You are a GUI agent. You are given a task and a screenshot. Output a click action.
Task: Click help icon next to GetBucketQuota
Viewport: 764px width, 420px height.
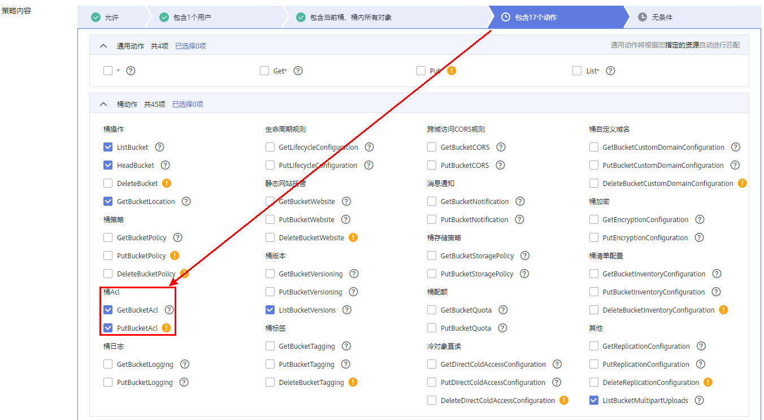pyautogui.click(x=503, y=310)
